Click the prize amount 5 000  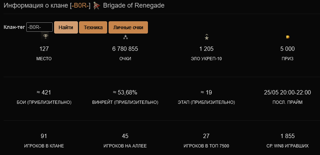(x=288, y=49)
